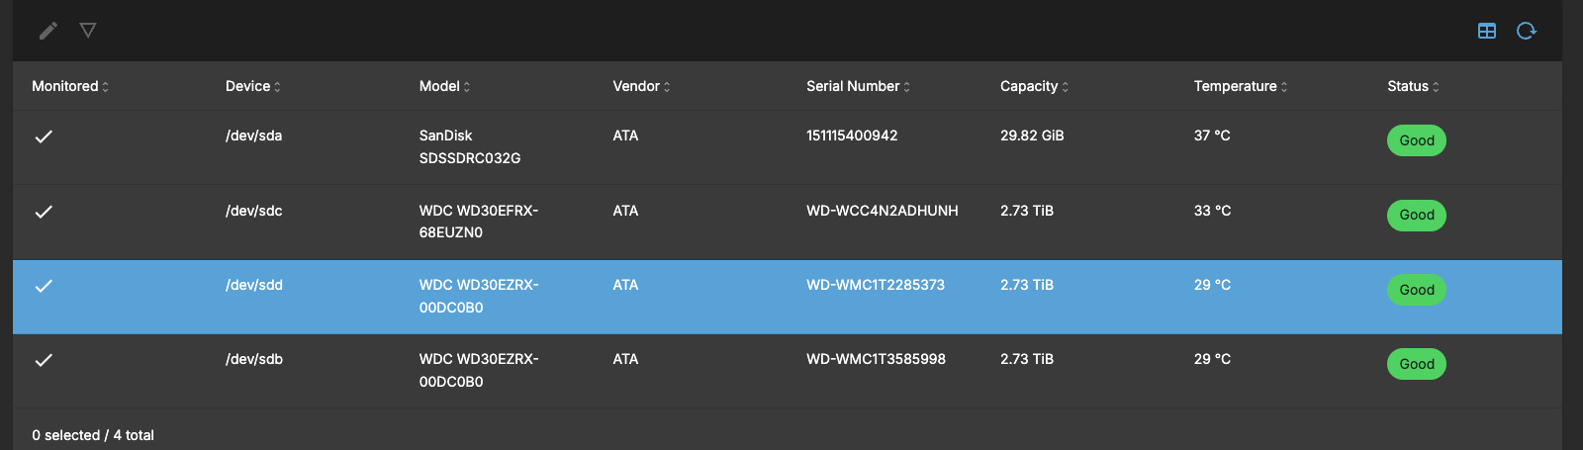The height and width of the screenshot is (450, 1583).
Task: Click the Model column header
Action: tap(439, 86)
